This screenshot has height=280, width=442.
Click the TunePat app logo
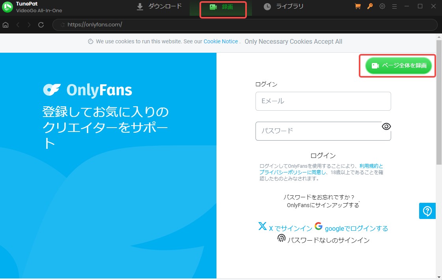point(7,7)
